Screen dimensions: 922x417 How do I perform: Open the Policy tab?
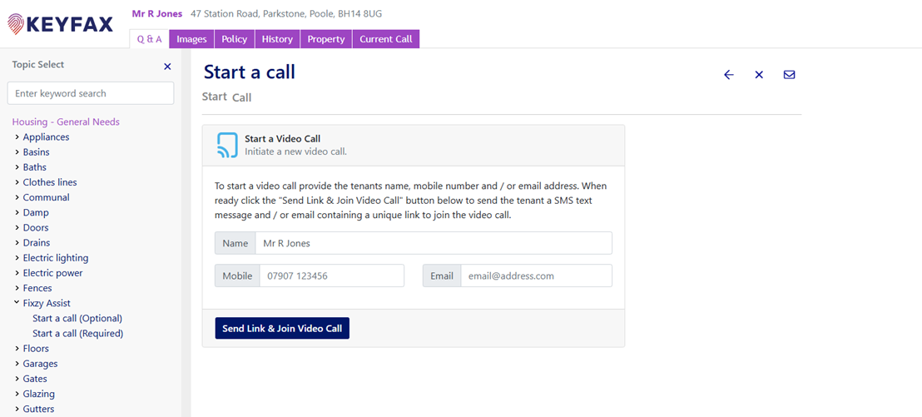234,39
